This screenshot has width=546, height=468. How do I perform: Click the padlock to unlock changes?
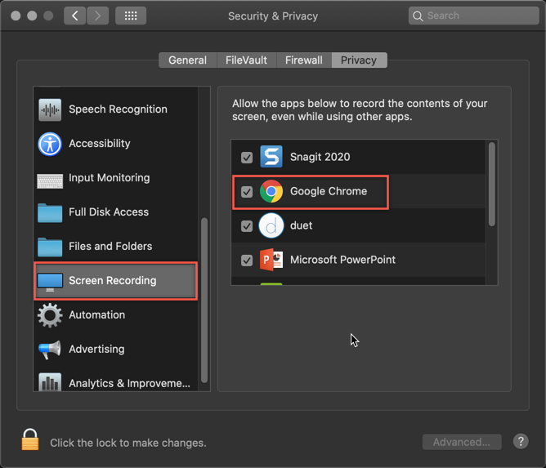tap(30, 439)
